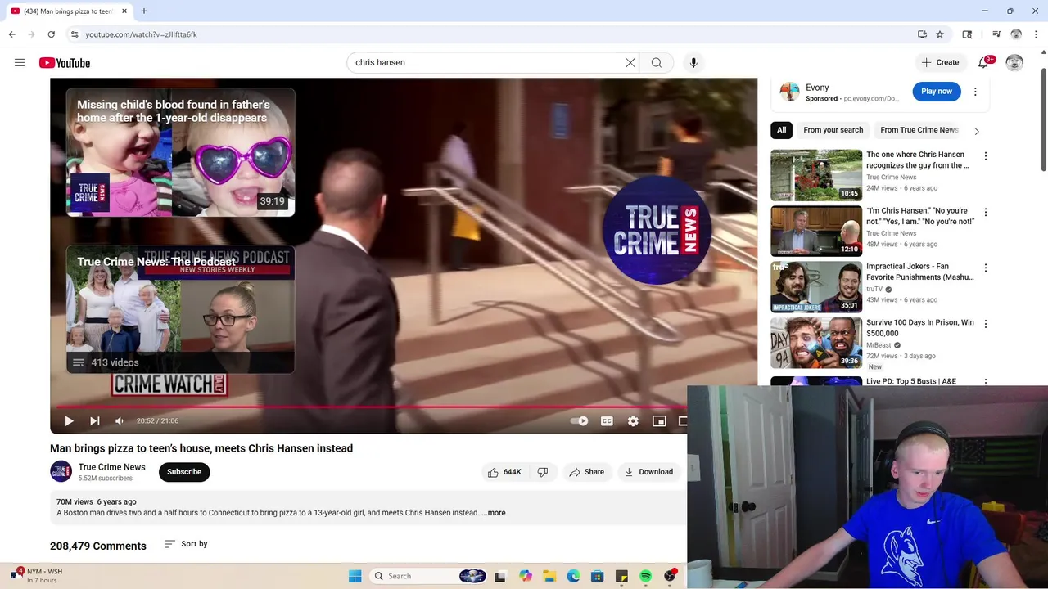Open a new browser tab

pos(144,11)
